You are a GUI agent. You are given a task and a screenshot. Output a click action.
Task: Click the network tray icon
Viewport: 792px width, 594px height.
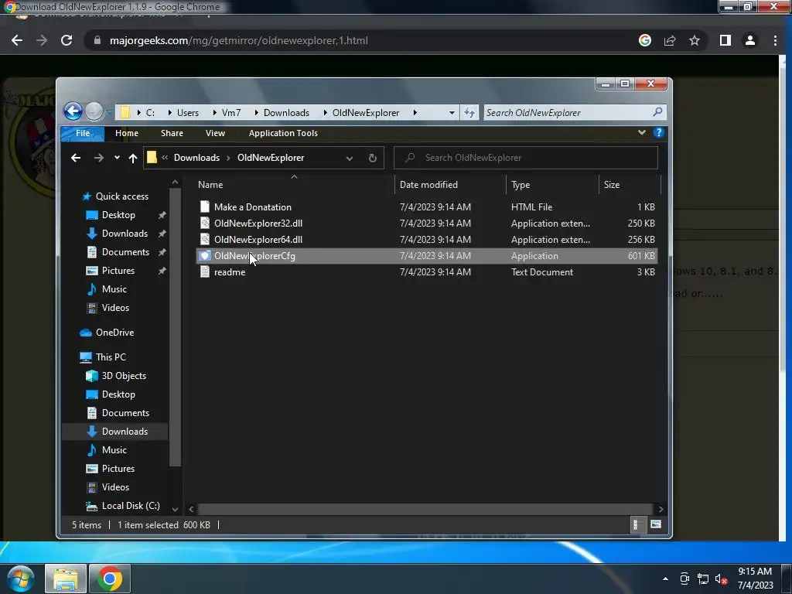click(x=702, y=579)
